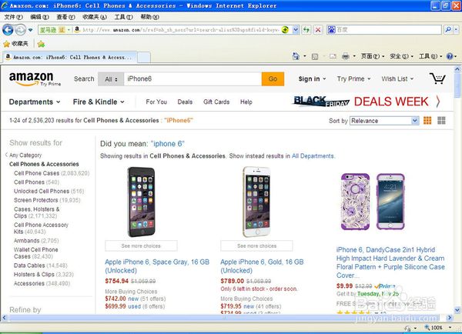The image size is (462, 334).
Task: Open the Amazon shopping cart icon
Action: 437,78
